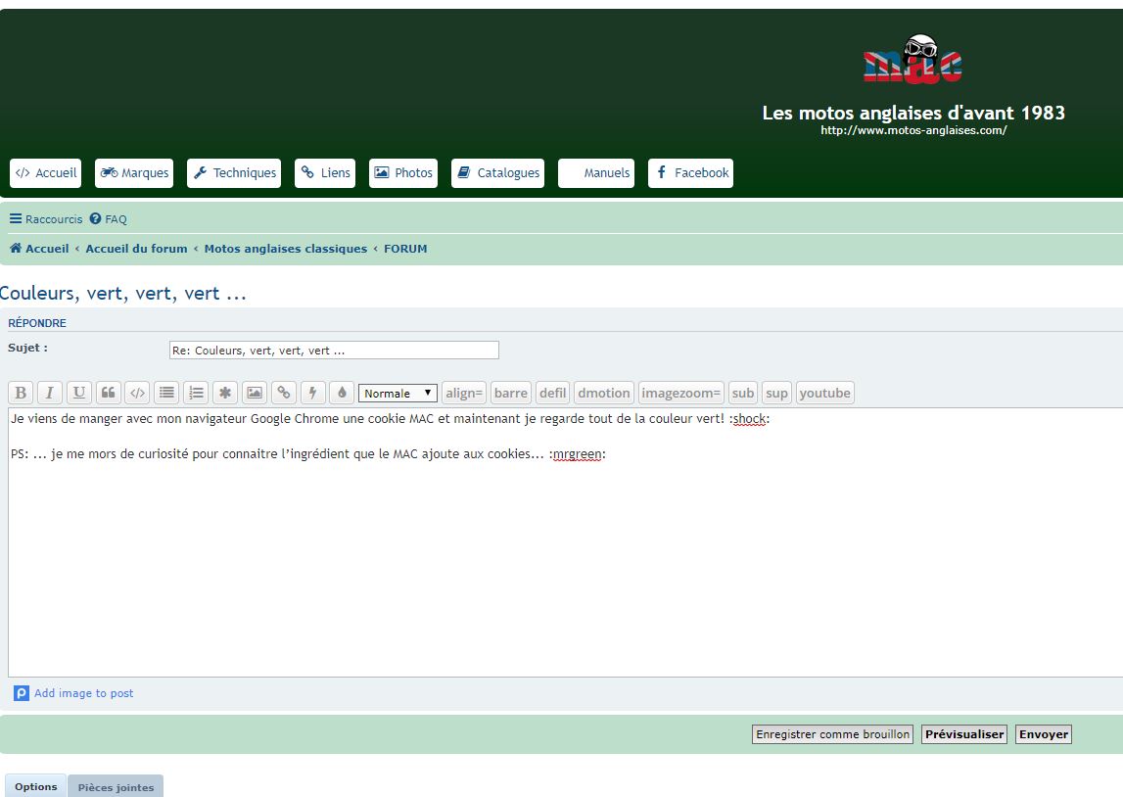This screenshot has width=1123, height=797.
Task: Click Add image to post link
Action: coord(84,693)
